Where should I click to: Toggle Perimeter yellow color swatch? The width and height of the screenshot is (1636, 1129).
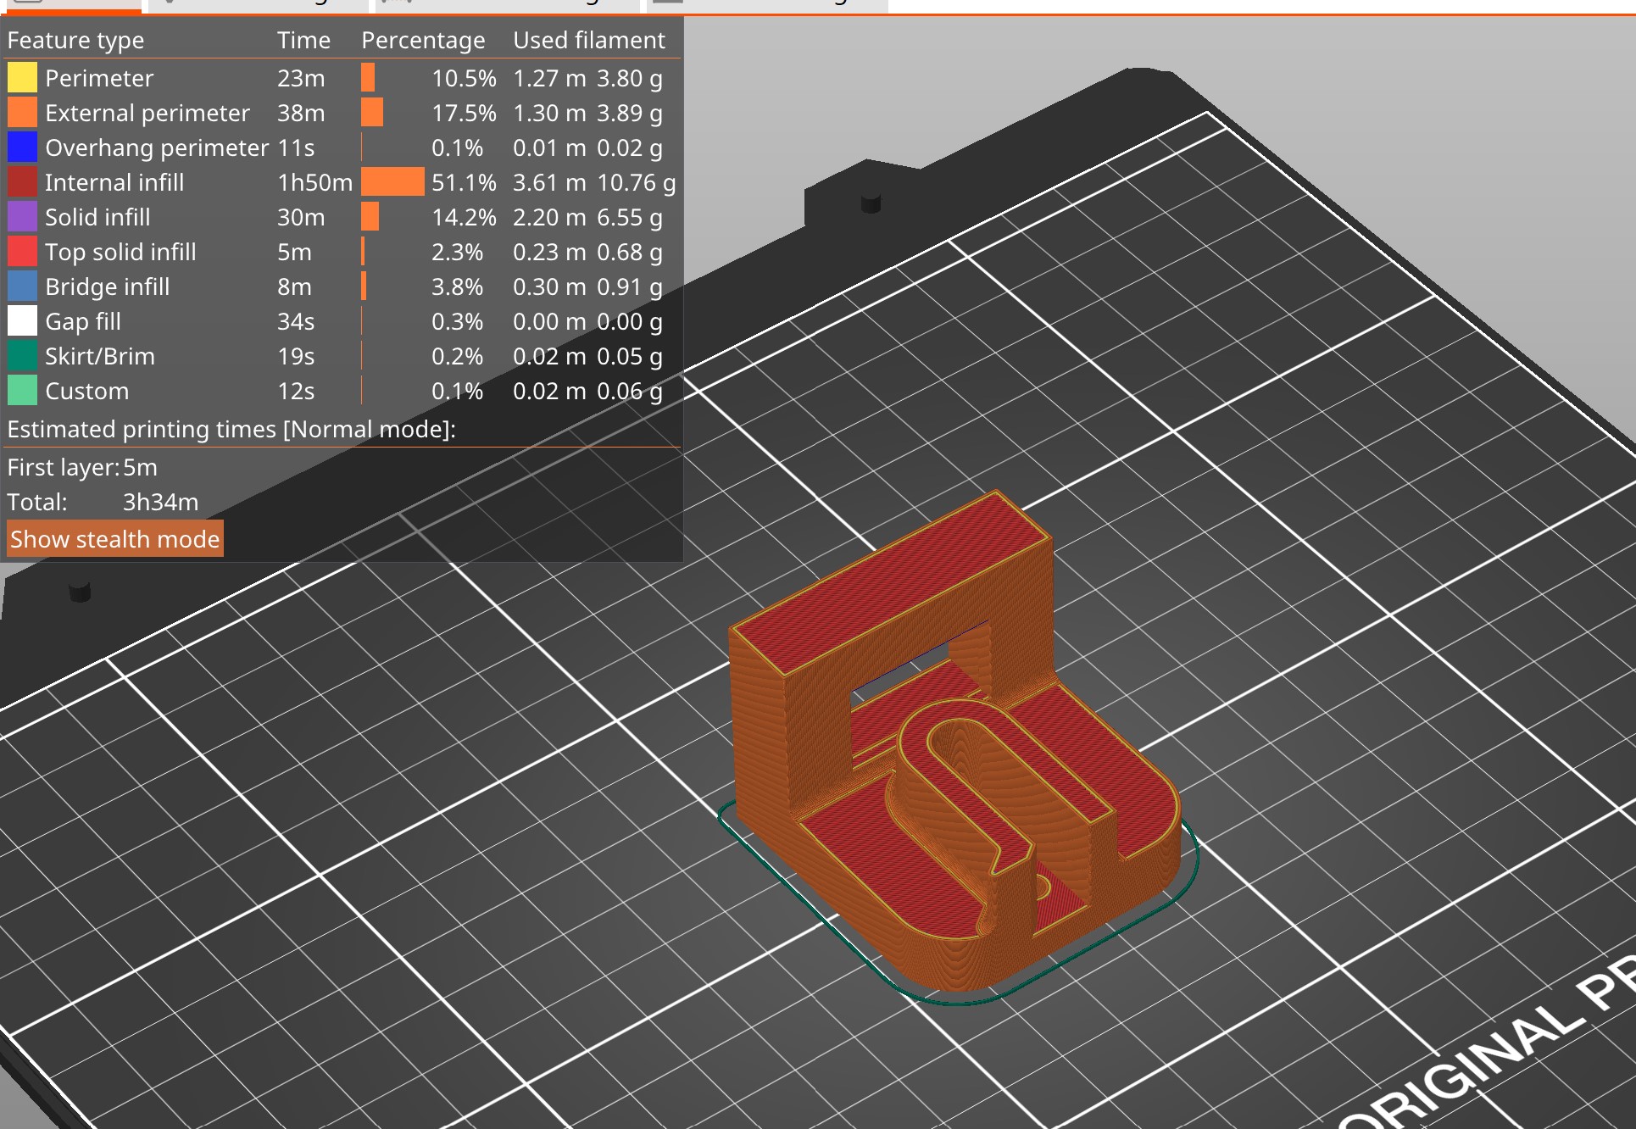click(x=22, y=78)
